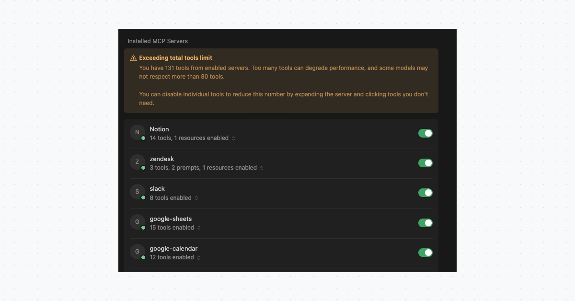Click the text about 131 tools from enabled servers
This screenshot has width=575, height=301.
coord(283,72)
